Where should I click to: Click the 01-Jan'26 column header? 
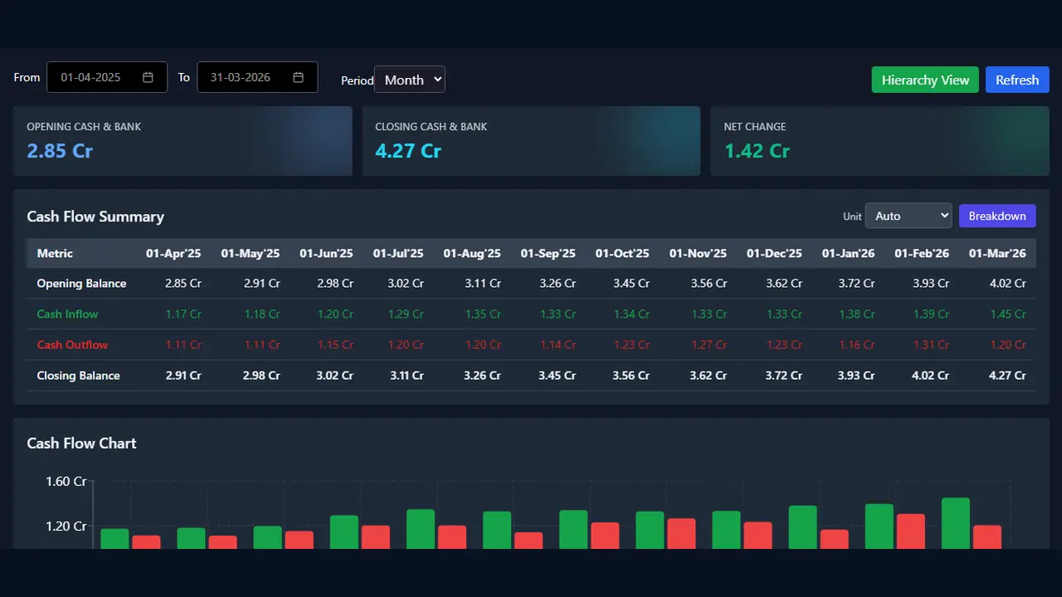pos(848,253)
